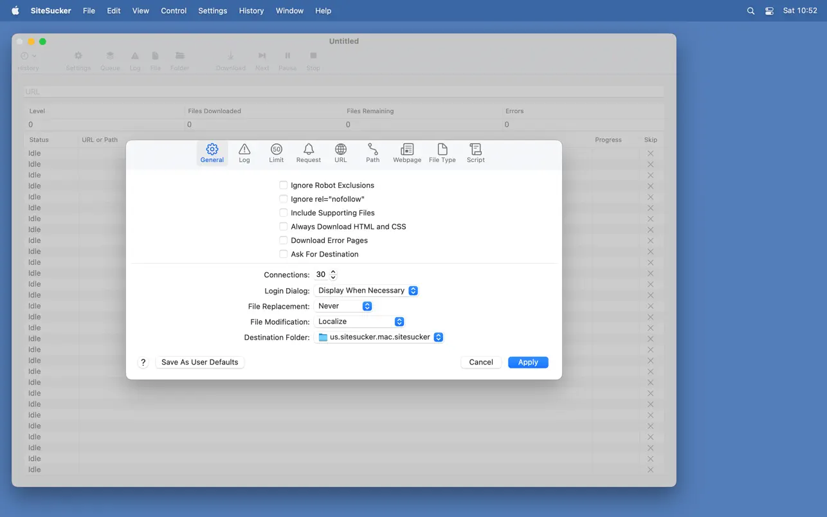Open the Path settings tab
The image size is (827, 517).
point(373,153)
